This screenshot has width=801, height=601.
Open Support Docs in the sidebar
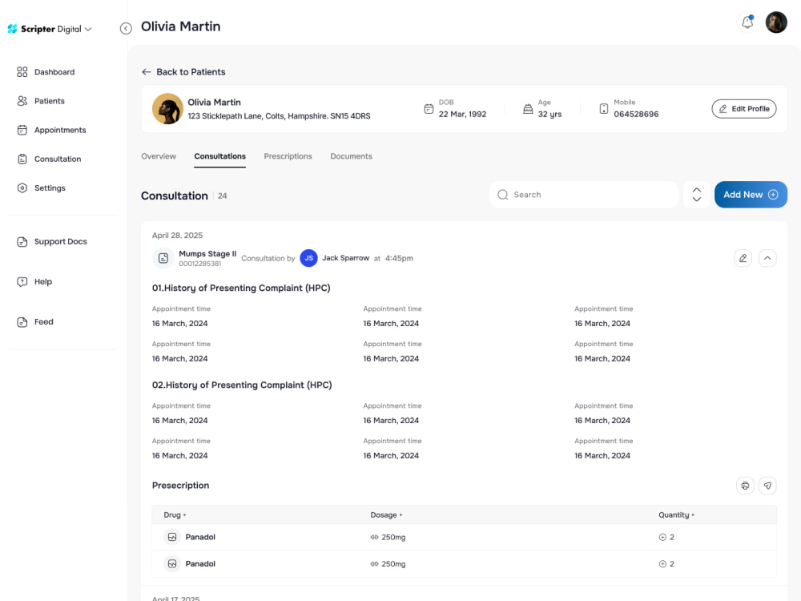60,242
